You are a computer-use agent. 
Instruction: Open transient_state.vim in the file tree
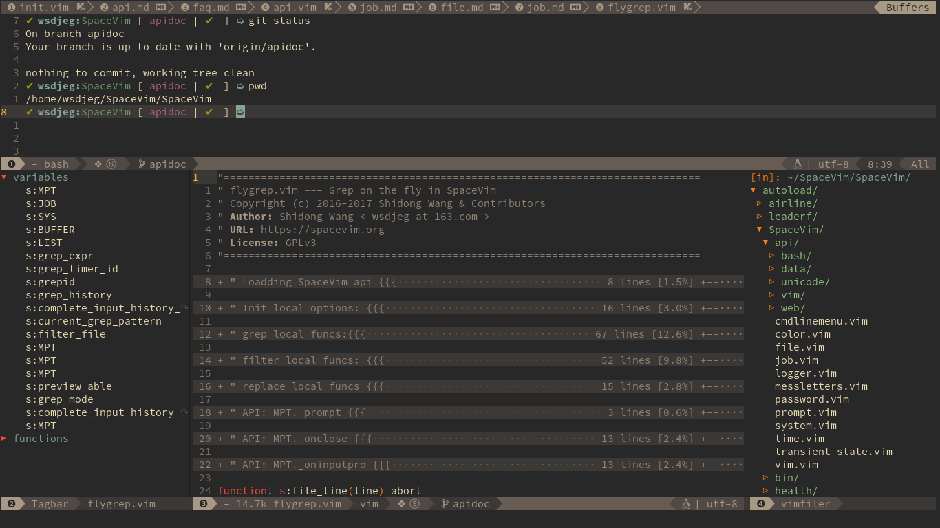[833, 452]
